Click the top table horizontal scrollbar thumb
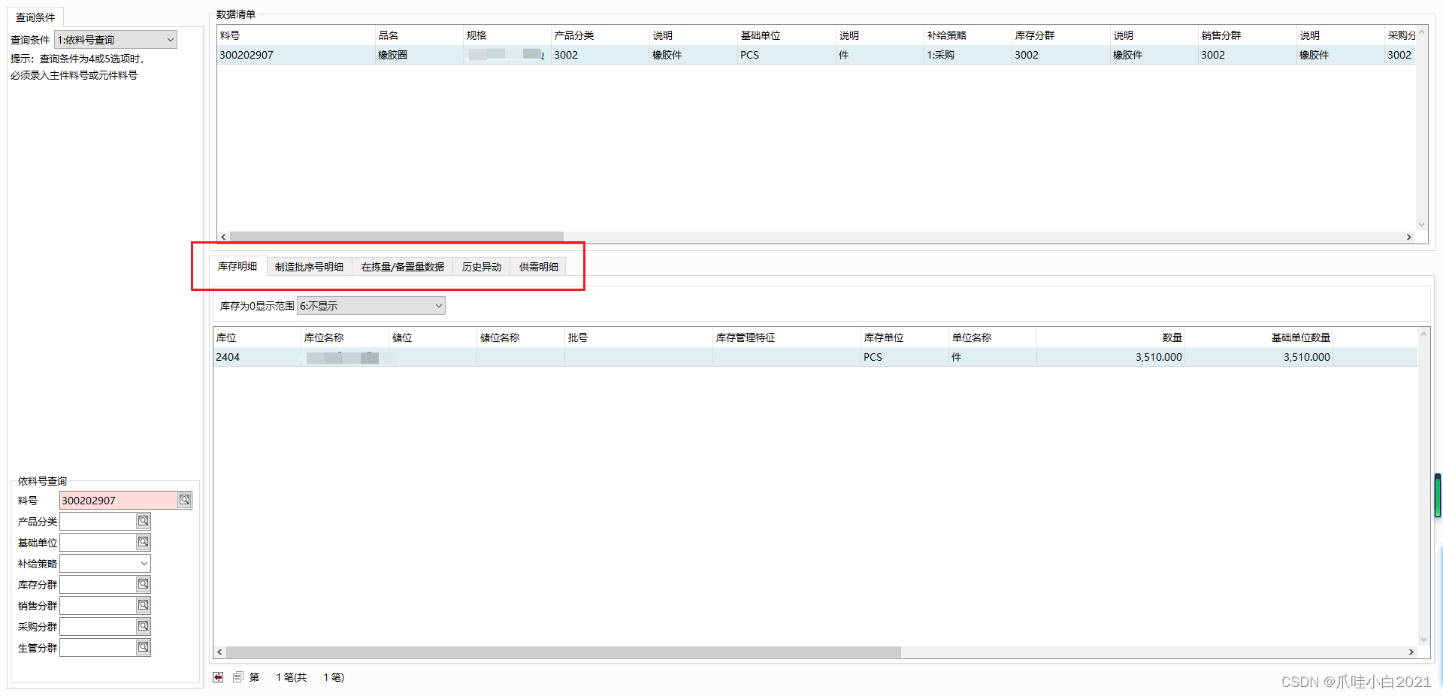Viewport: 1443px width, 696px height. click(x=396, y=237)
